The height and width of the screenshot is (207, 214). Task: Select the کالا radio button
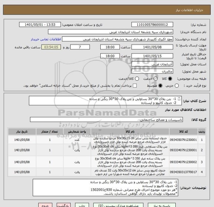[x=170, y=79]
